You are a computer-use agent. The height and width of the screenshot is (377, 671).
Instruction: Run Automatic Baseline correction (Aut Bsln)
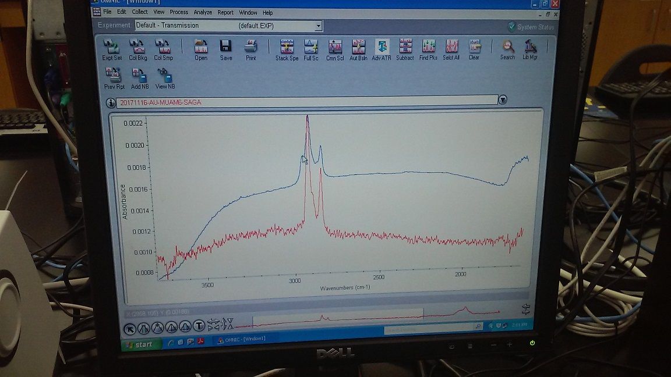(358, 49)
